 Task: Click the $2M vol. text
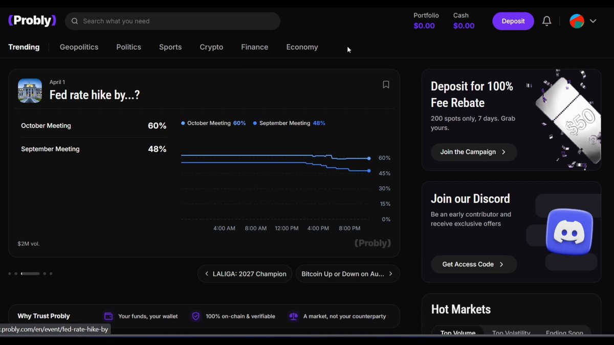[x=29, y=244]
